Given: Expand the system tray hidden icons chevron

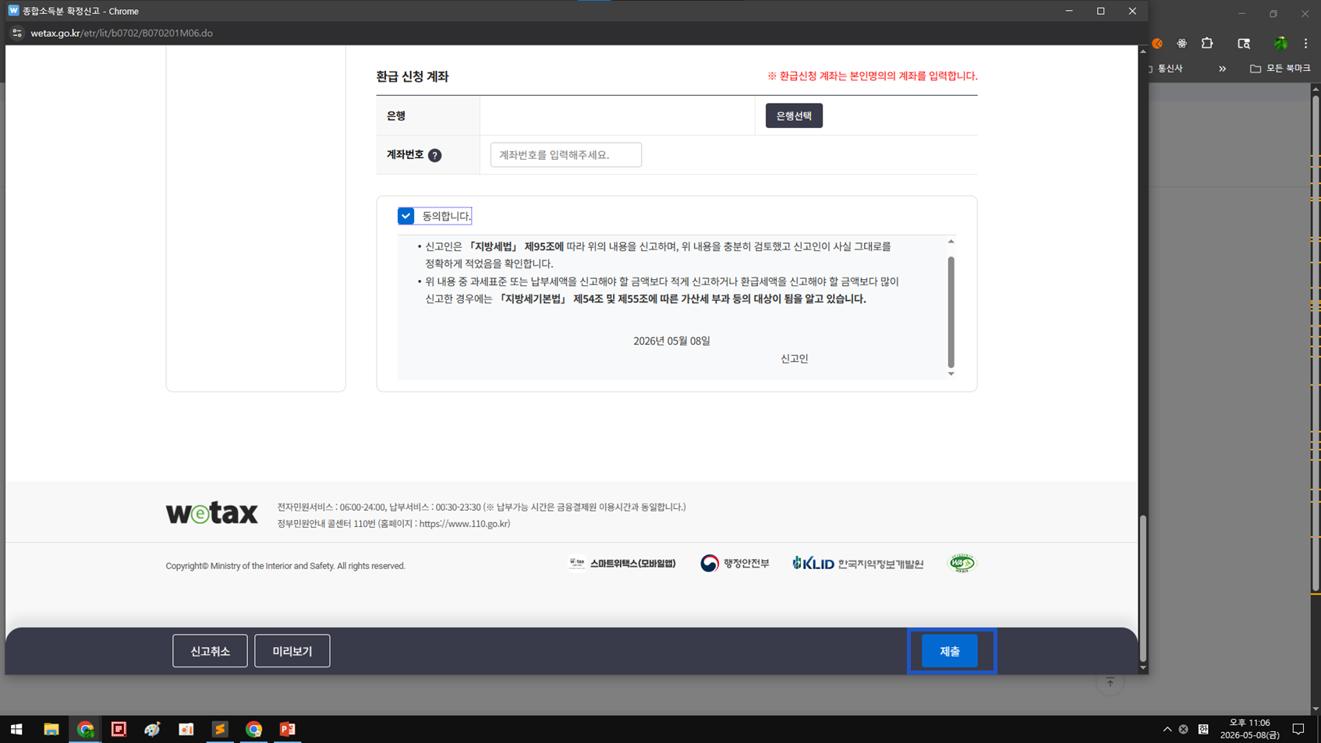Looking at the screenshot, I should pos(1167,729).
